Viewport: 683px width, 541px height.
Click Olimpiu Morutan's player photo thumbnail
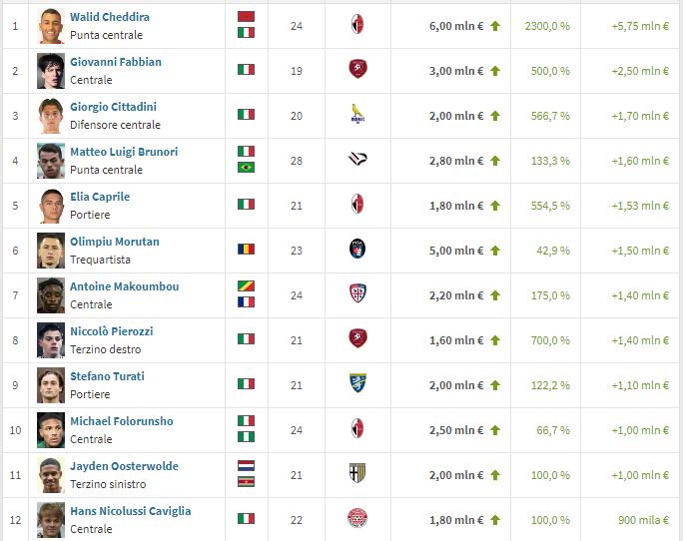(x=51, y=250)
